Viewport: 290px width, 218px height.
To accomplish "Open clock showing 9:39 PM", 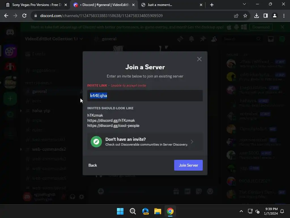I will 271,211.
